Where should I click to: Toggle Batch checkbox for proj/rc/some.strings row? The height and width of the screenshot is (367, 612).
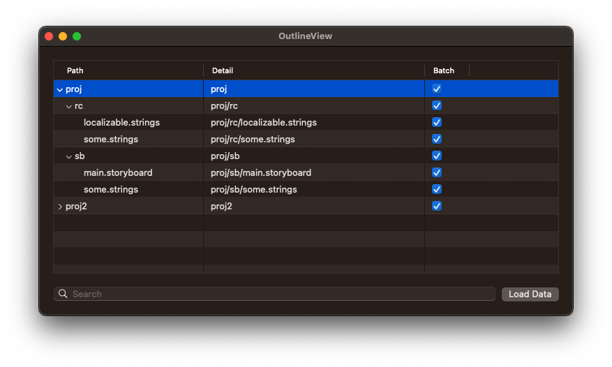pos(437,139)
